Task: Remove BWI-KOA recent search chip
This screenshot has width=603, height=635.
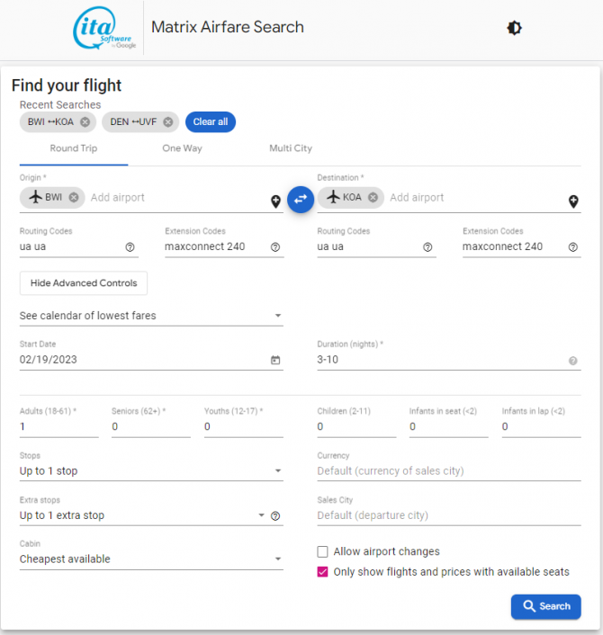Action: [x=85, y=122]
